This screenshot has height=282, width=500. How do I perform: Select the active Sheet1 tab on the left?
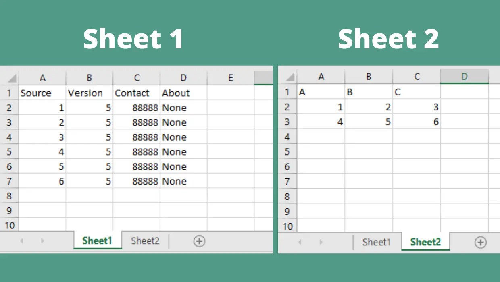coord(97,241)
